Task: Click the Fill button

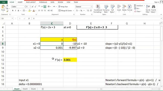Action: (137, 8)
